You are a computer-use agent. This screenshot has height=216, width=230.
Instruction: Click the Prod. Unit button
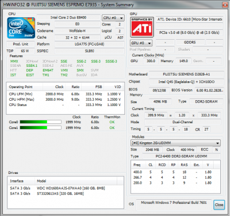tap(21, 44)
